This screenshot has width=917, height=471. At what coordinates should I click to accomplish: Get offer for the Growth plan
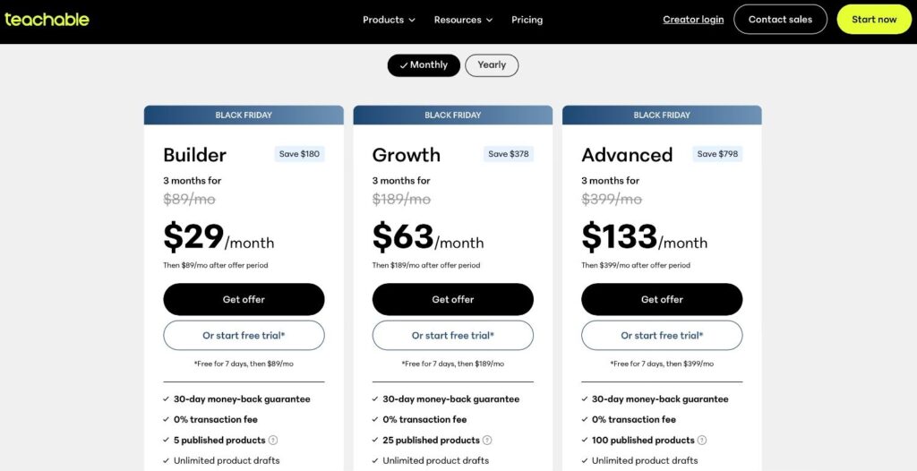(452, 300)
